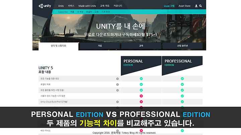Viewport: 241px width, 135px height.
Task: Open the user account icon
Action: (x=196, y=6)
